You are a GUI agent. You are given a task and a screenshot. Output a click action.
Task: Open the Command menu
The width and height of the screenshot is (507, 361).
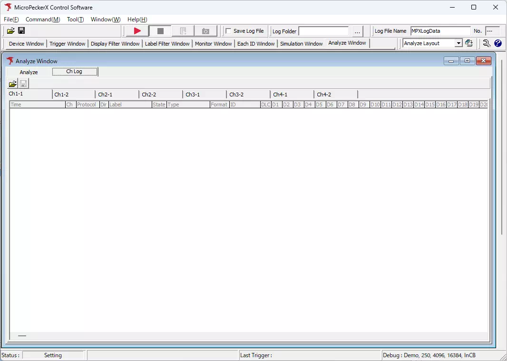click(x=42, y=19)
